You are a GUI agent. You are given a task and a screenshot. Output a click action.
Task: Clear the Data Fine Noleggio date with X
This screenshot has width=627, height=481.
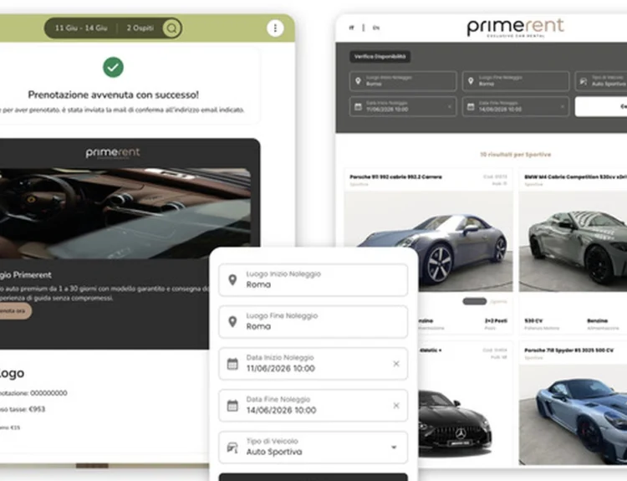[x=396, y=406]
